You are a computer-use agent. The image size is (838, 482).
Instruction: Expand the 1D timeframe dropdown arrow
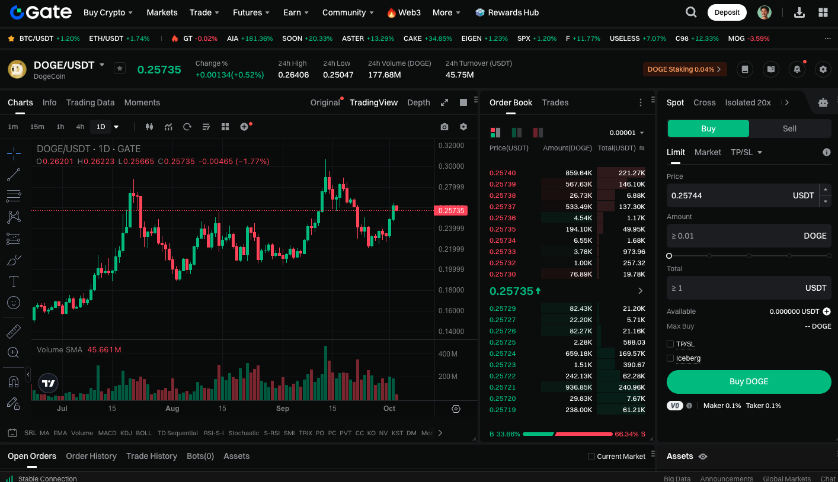[x=116, y=127]
